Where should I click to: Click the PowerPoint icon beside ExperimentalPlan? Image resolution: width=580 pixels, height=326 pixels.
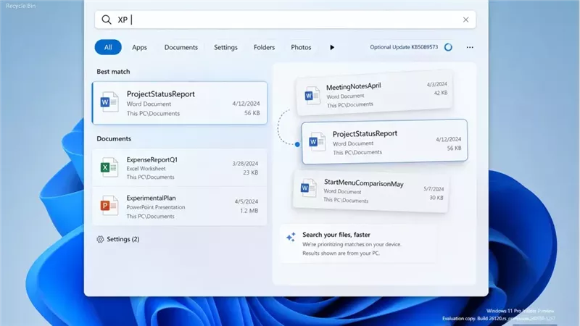click(x=109, y=206)
